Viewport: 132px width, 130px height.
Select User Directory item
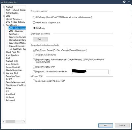pos(12,55)
